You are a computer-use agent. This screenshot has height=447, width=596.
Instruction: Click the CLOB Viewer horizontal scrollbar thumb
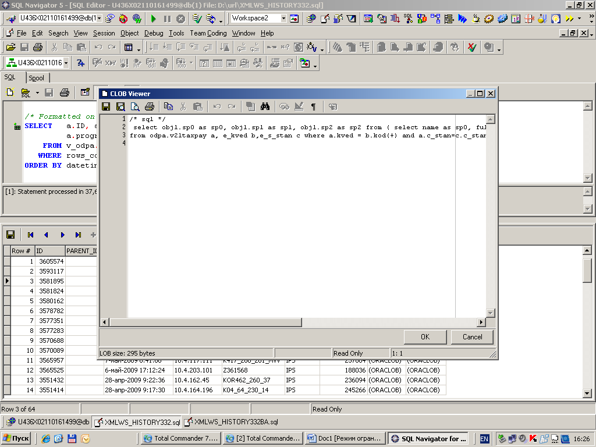(x=205, y=322)
